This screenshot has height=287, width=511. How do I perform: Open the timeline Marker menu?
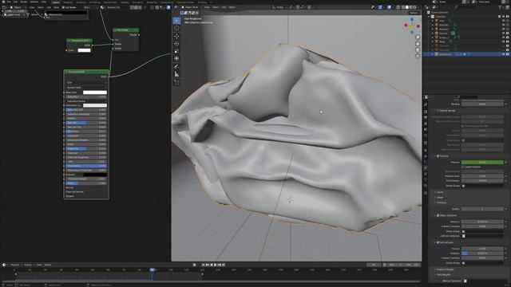pyautogui.click(x=48, y=265)
